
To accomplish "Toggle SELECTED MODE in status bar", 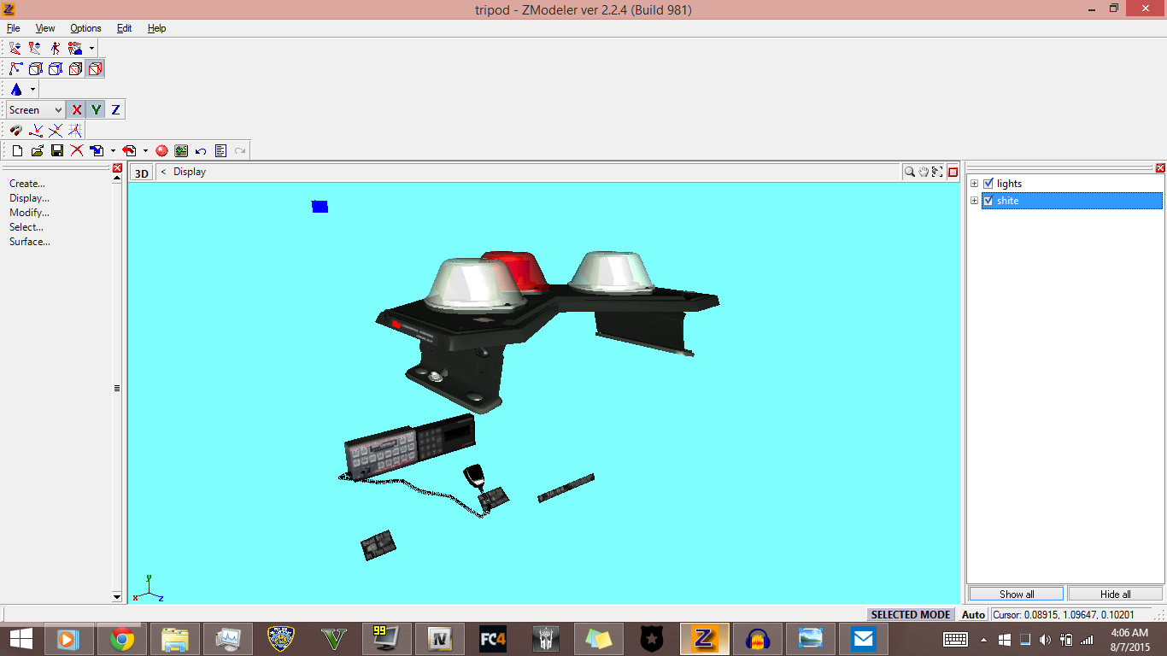I will tap(911, 614).
